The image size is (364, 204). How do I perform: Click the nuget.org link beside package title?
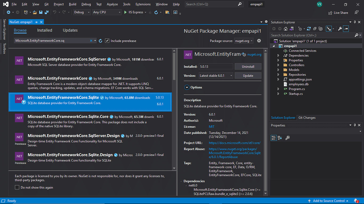pyautogui.click(x=254, y=54)
